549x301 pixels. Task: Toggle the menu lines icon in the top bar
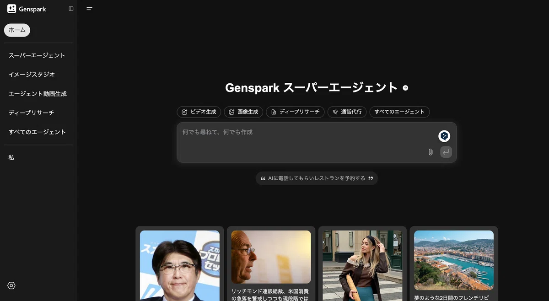(89, 9)
